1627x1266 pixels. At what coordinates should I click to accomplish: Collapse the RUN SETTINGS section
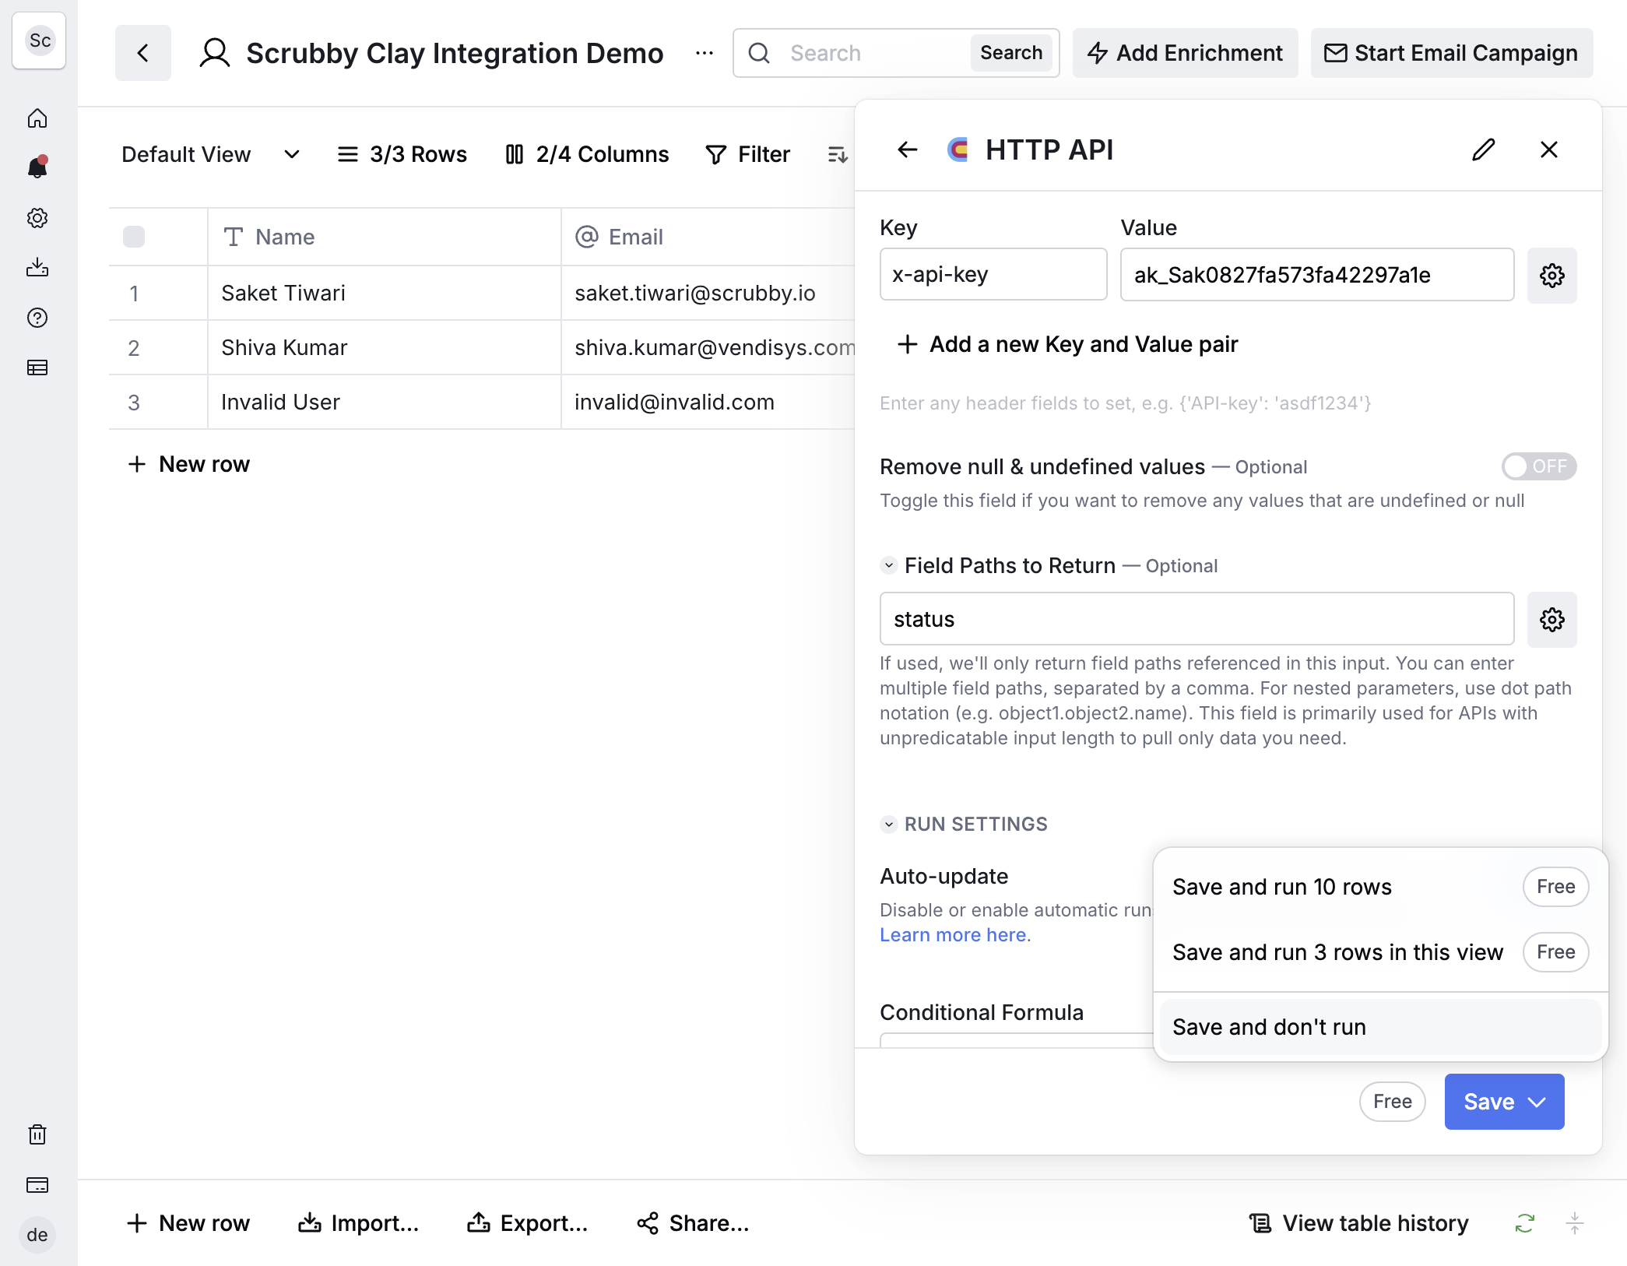pos(889,824)
